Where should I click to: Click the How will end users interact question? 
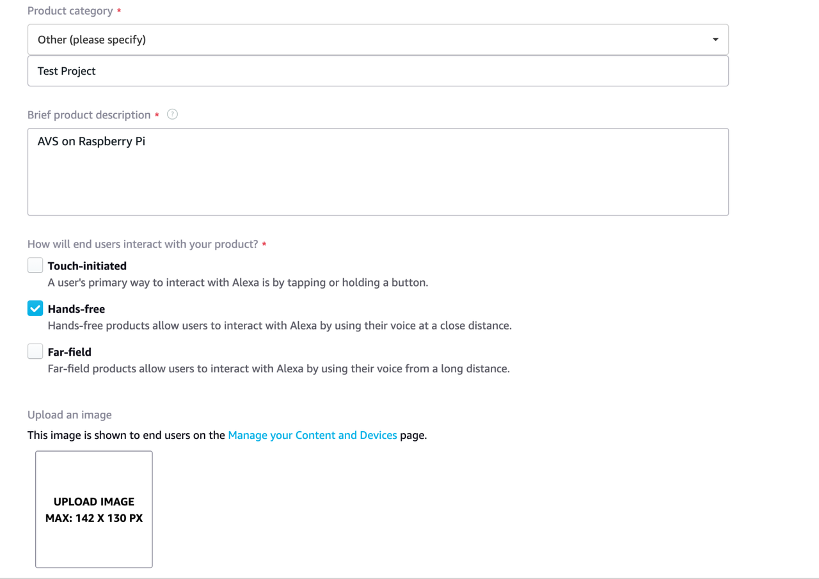coord(143,244)
